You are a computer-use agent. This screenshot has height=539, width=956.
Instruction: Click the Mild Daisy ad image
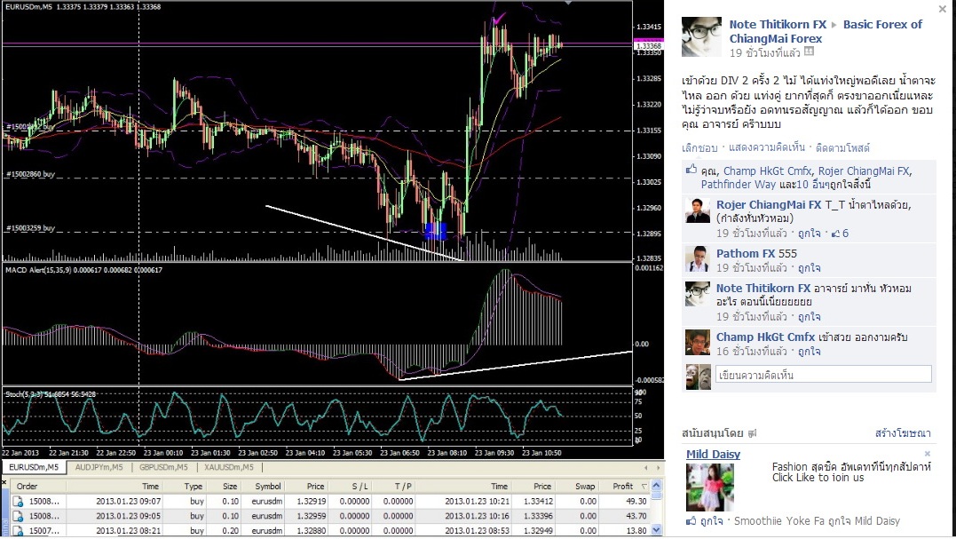click(x=710, y=487)
